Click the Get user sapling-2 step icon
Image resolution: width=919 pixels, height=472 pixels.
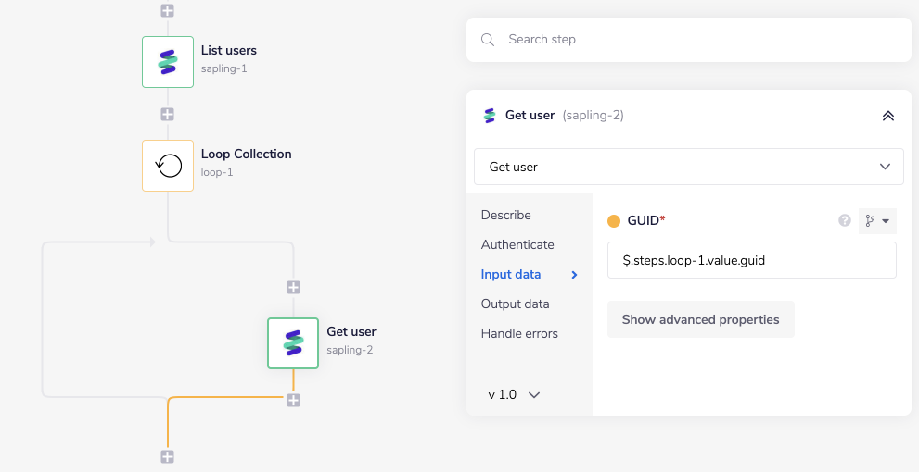coord(293,343)
